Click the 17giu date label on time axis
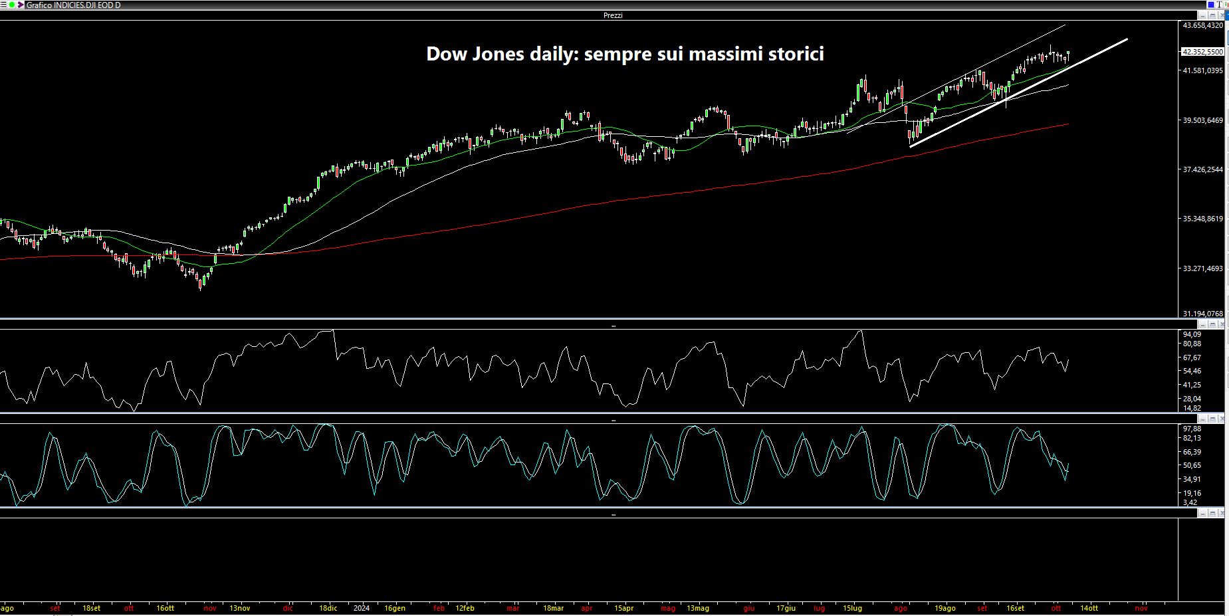Screen dimensions: 1229x616 pos(786,608)
